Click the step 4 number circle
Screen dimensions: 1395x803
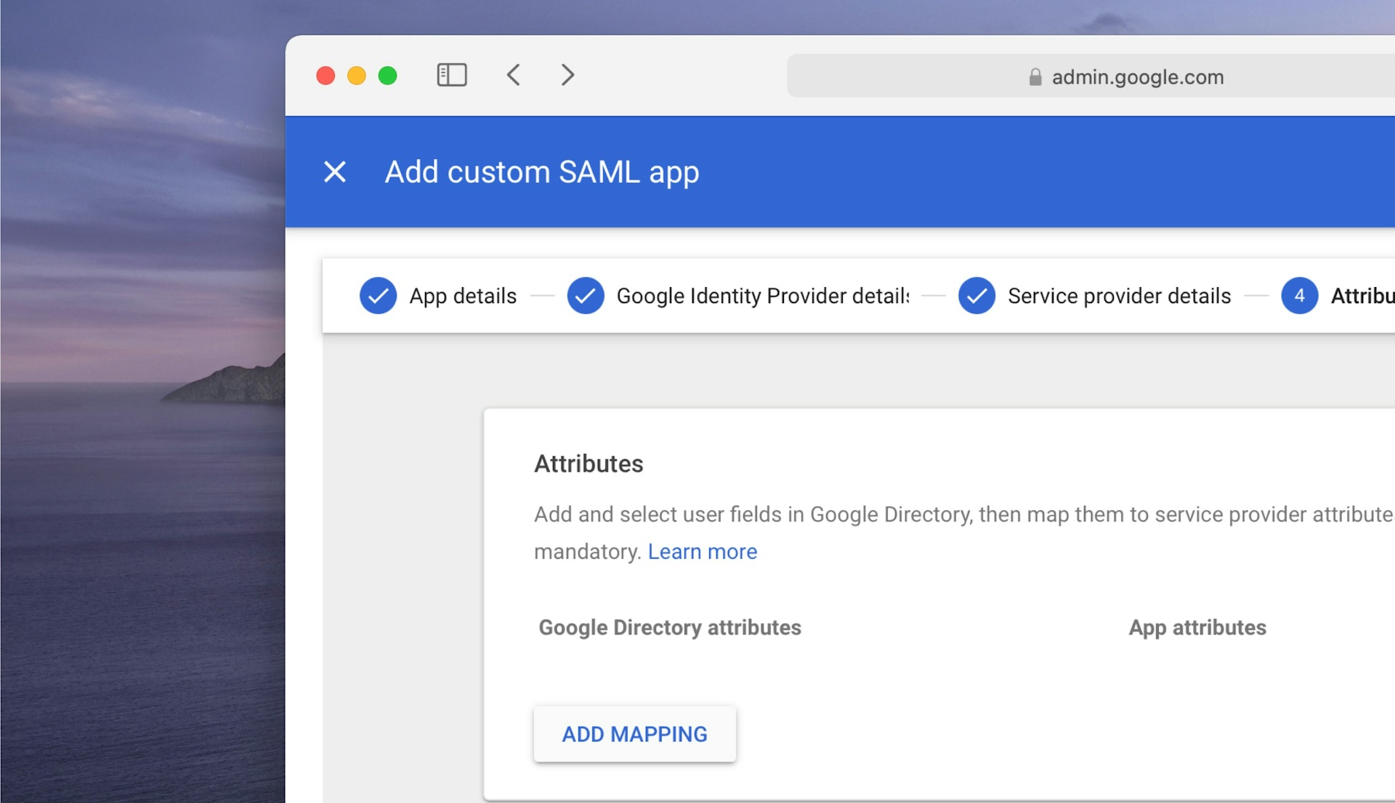point(1299,296)
